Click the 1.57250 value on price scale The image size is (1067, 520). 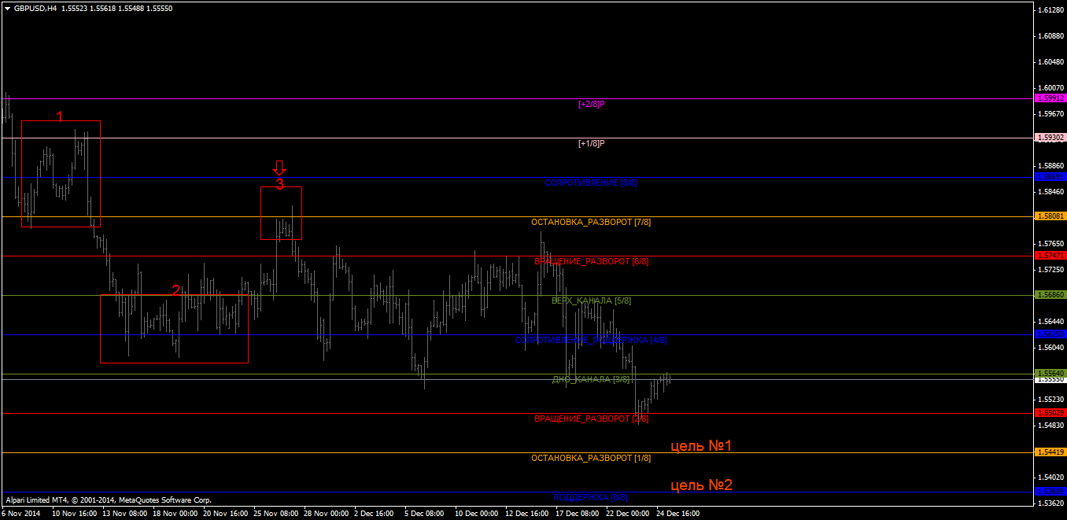pos(1051,270)
